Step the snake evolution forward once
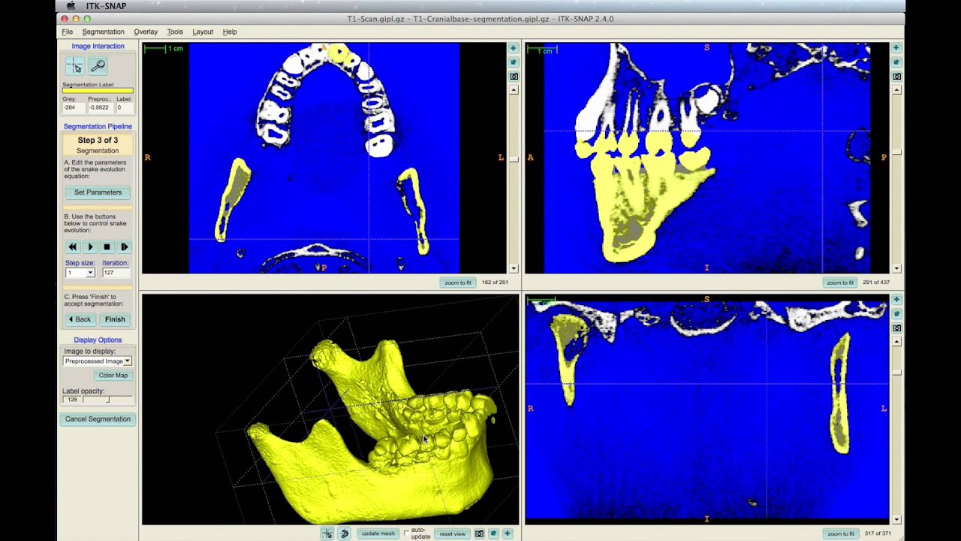Screen dimensions: 961x541 point(124,246)
